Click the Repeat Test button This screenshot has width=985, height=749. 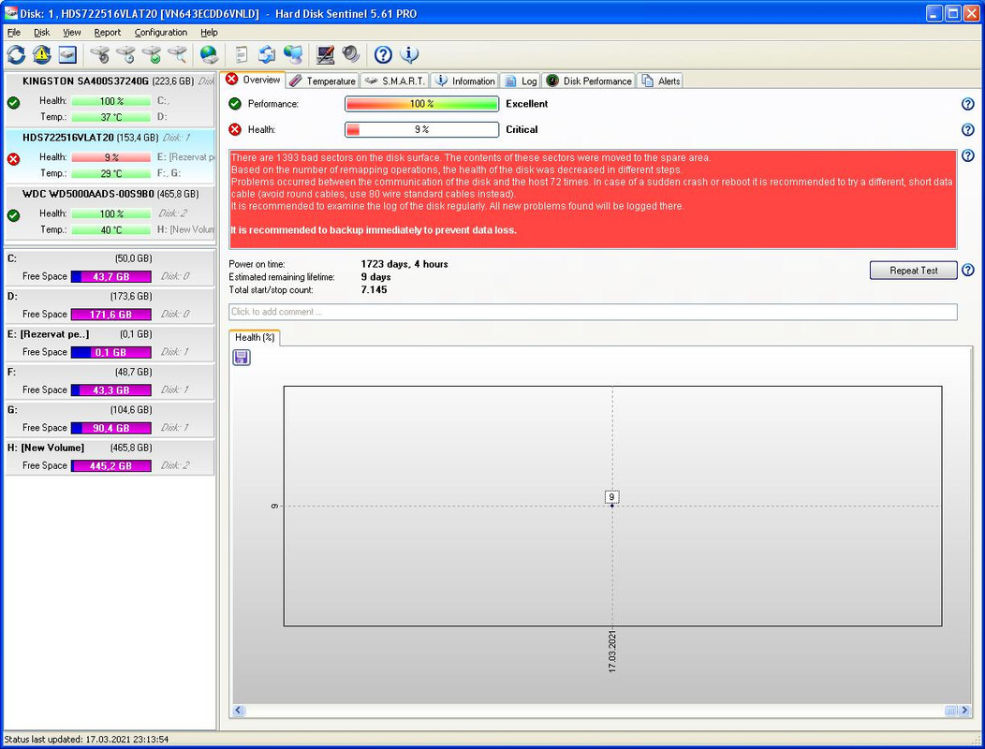pyautogui.click(x=914, y=271)
